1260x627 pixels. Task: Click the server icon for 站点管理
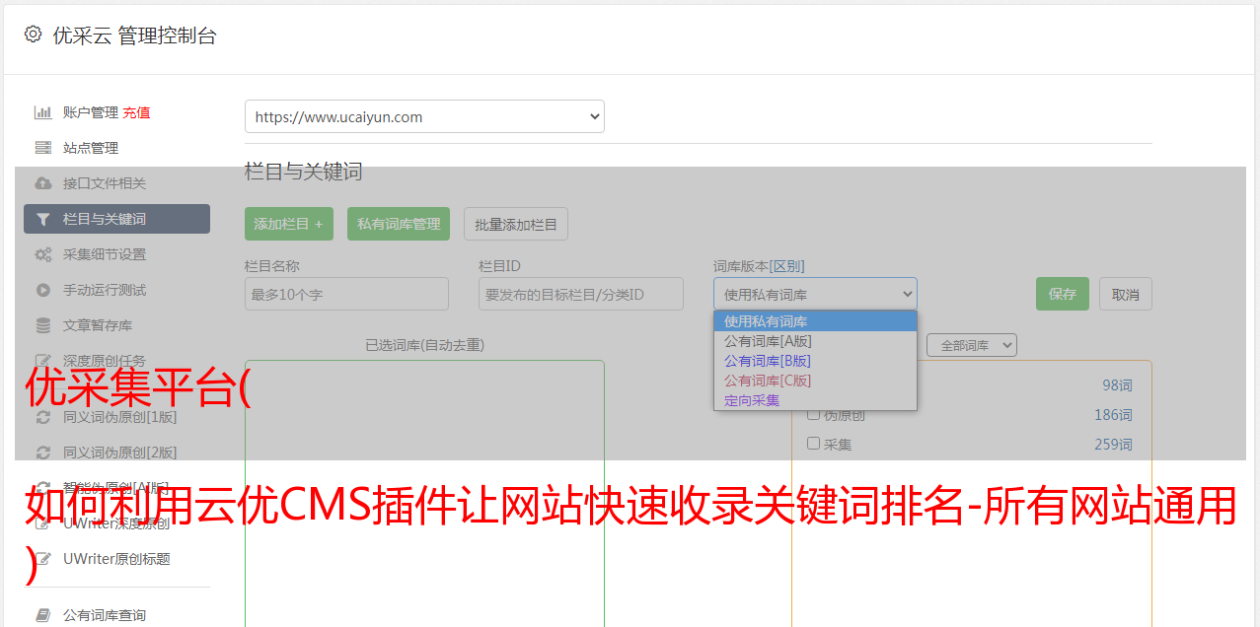42,148
